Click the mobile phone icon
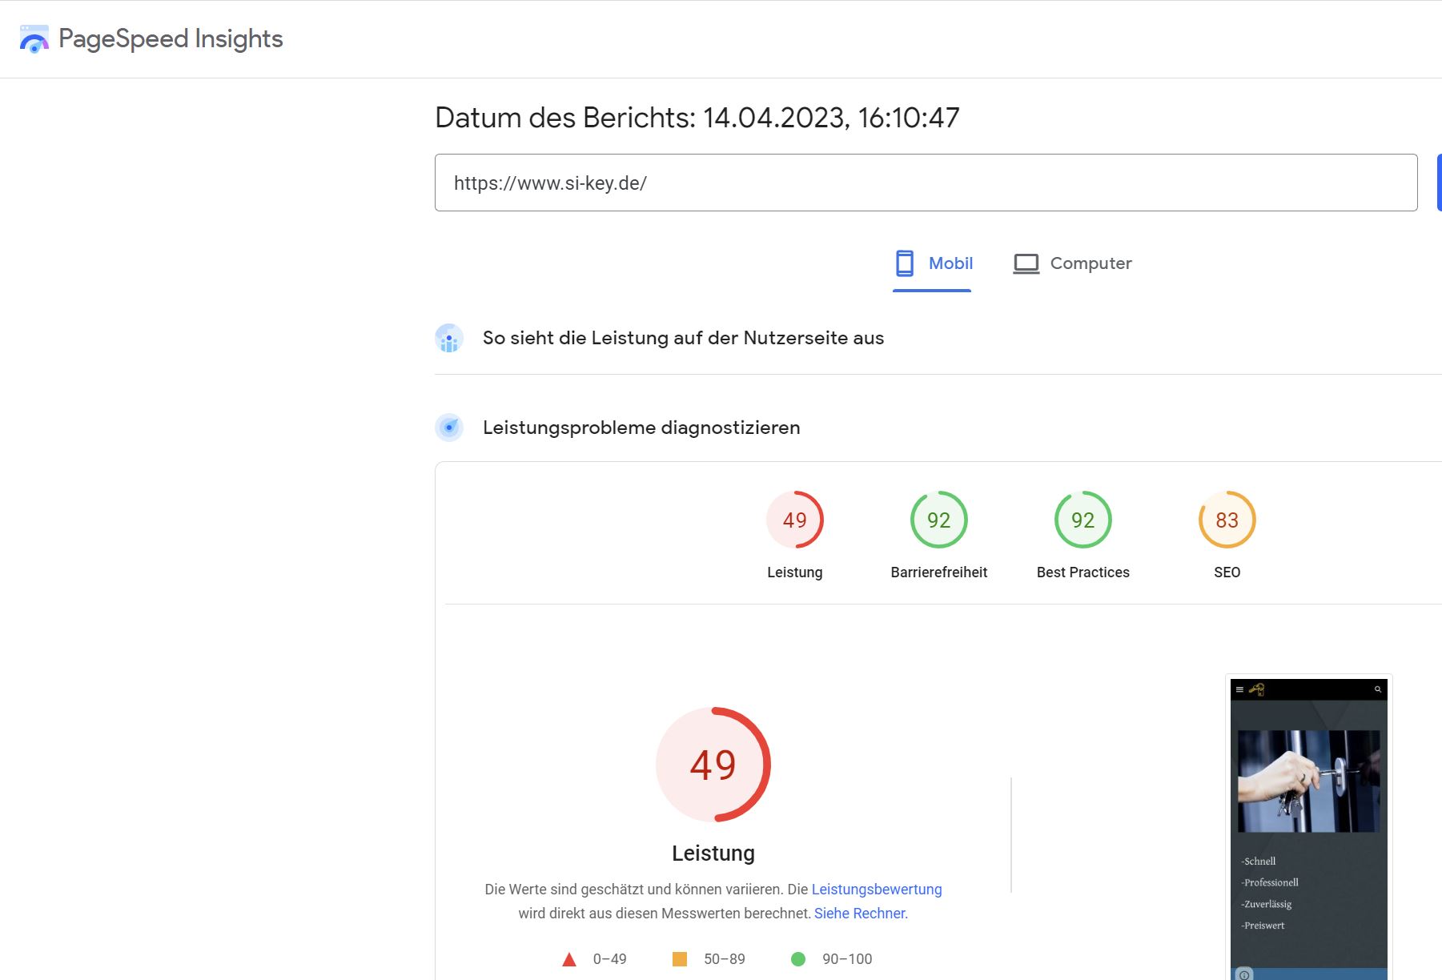1442x980 pixels. 905,263
